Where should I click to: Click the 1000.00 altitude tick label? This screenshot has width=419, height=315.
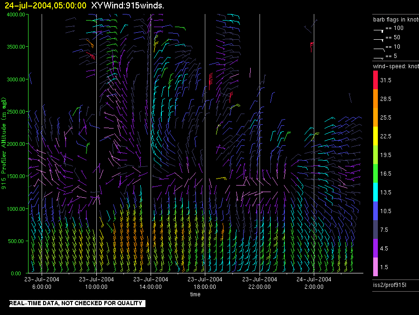coord(16,209)
